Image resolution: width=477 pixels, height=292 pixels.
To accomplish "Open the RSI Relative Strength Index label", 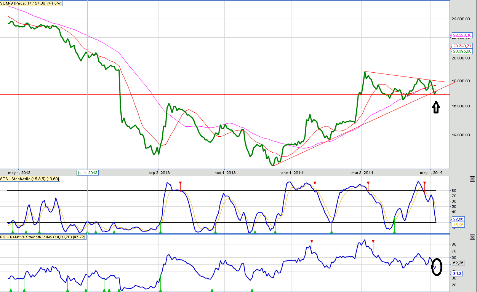I will tap(43, 237).
